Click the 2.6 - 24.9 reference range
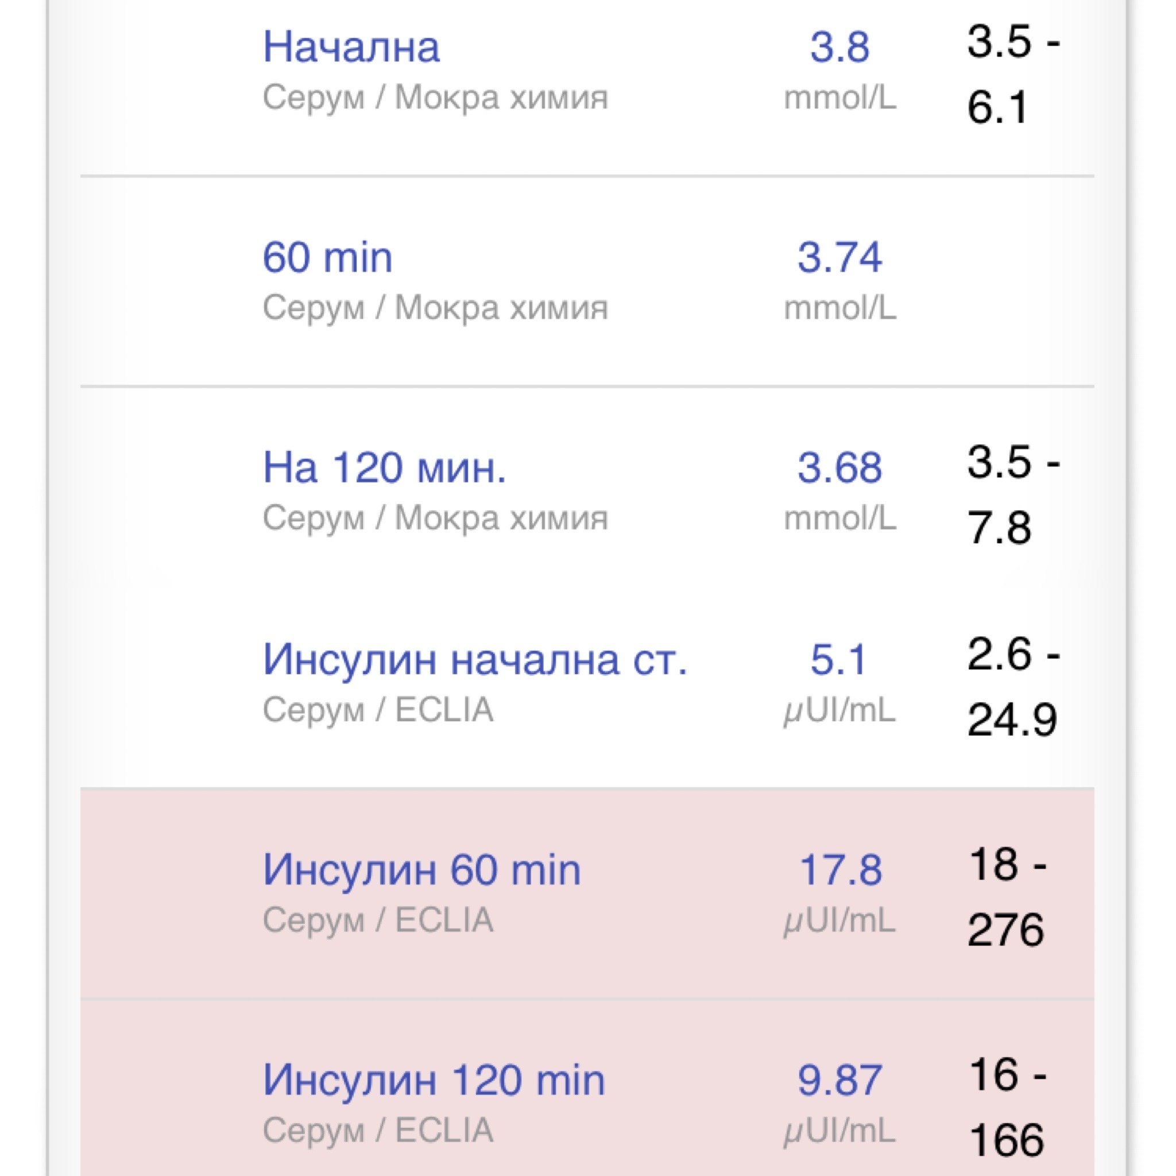The width and height of the screenshot is (1176, 1176). click(1012, 687)
